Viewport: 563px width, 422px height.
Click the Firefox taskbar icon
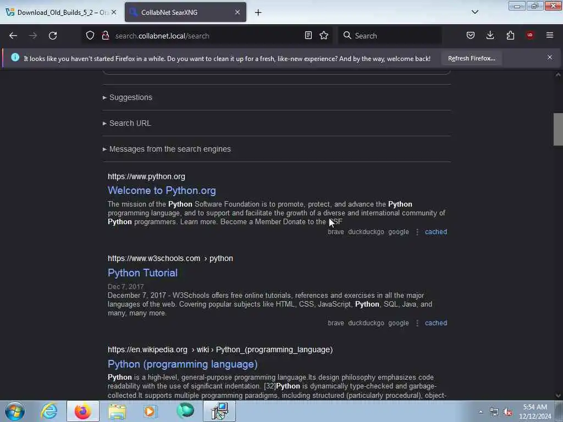click(82, 411)
